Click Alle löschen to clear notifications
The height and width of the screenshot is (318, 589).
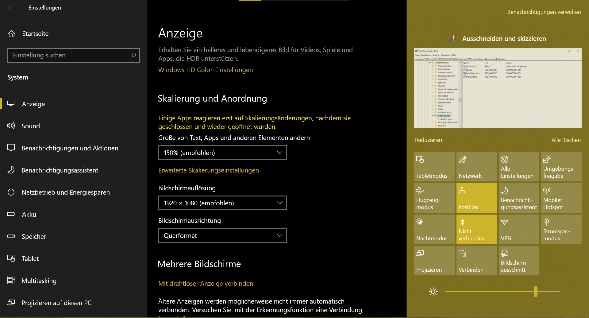566,140
